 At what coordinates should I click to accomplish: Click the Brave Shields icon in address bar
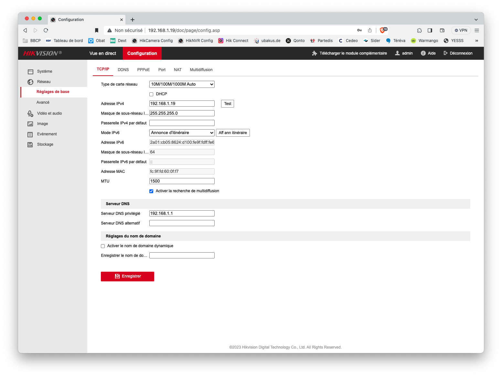[383, 30]
